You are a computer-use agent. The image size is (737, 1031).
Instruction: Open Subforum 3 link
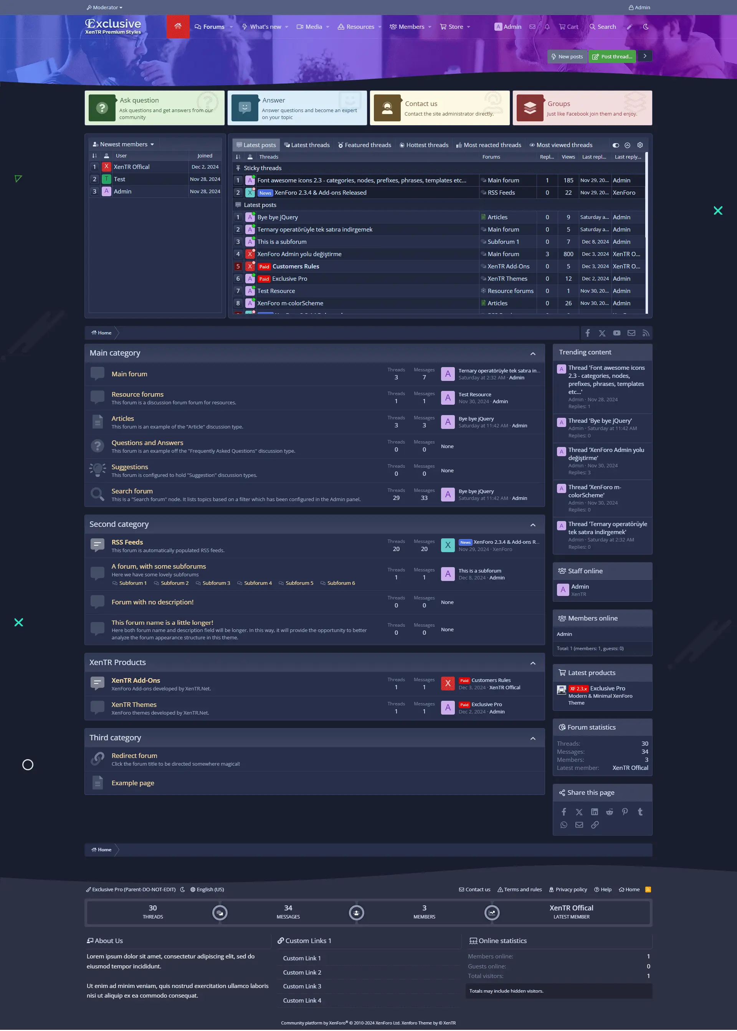click(x=216, y=583)
